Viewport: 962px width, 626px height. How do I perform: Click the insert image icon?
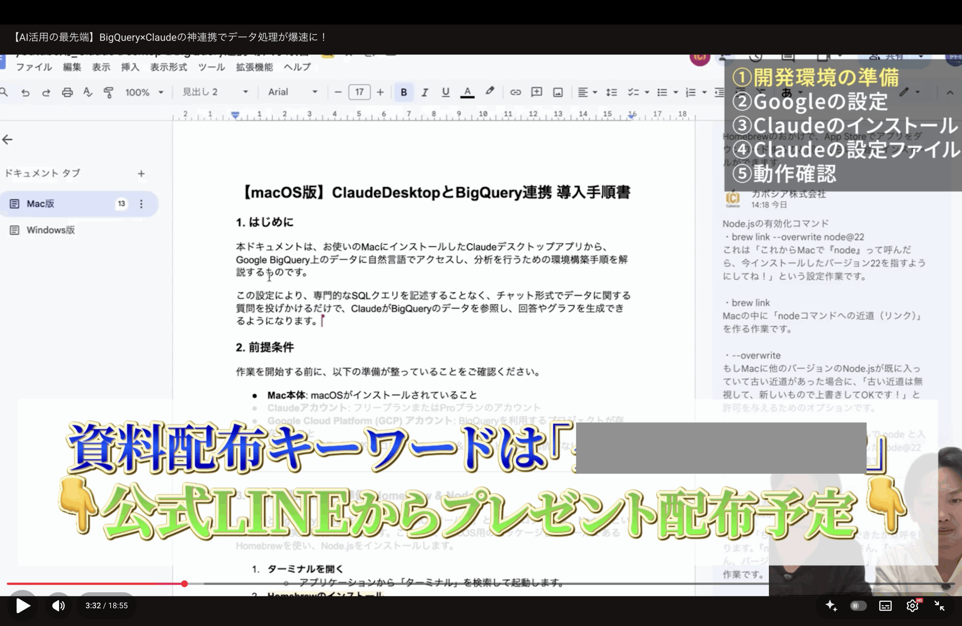(x=558, y=92)
